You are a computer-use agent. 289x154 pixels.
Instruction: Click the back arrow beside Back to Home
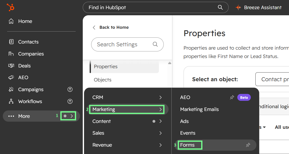[x=94, y=27]
